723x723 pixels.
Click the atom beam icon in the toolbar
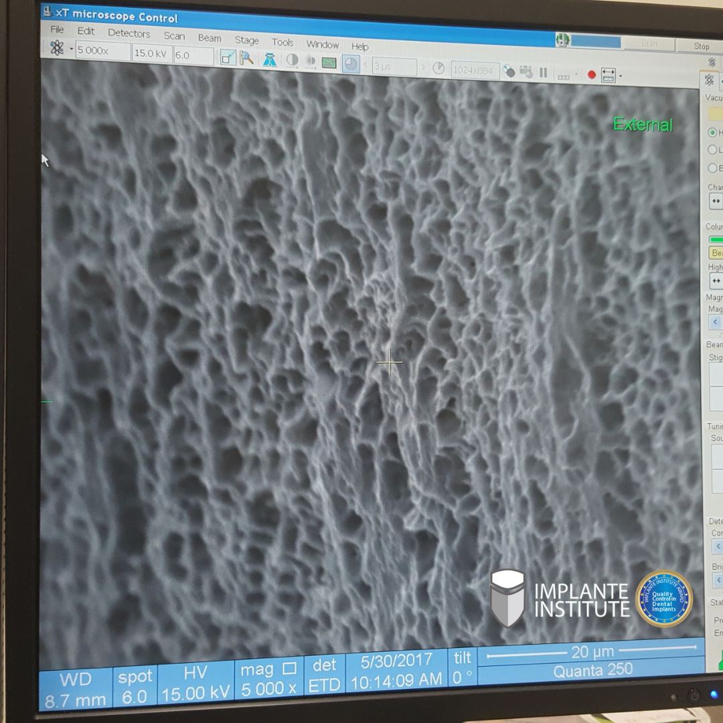tap(57, 48)
